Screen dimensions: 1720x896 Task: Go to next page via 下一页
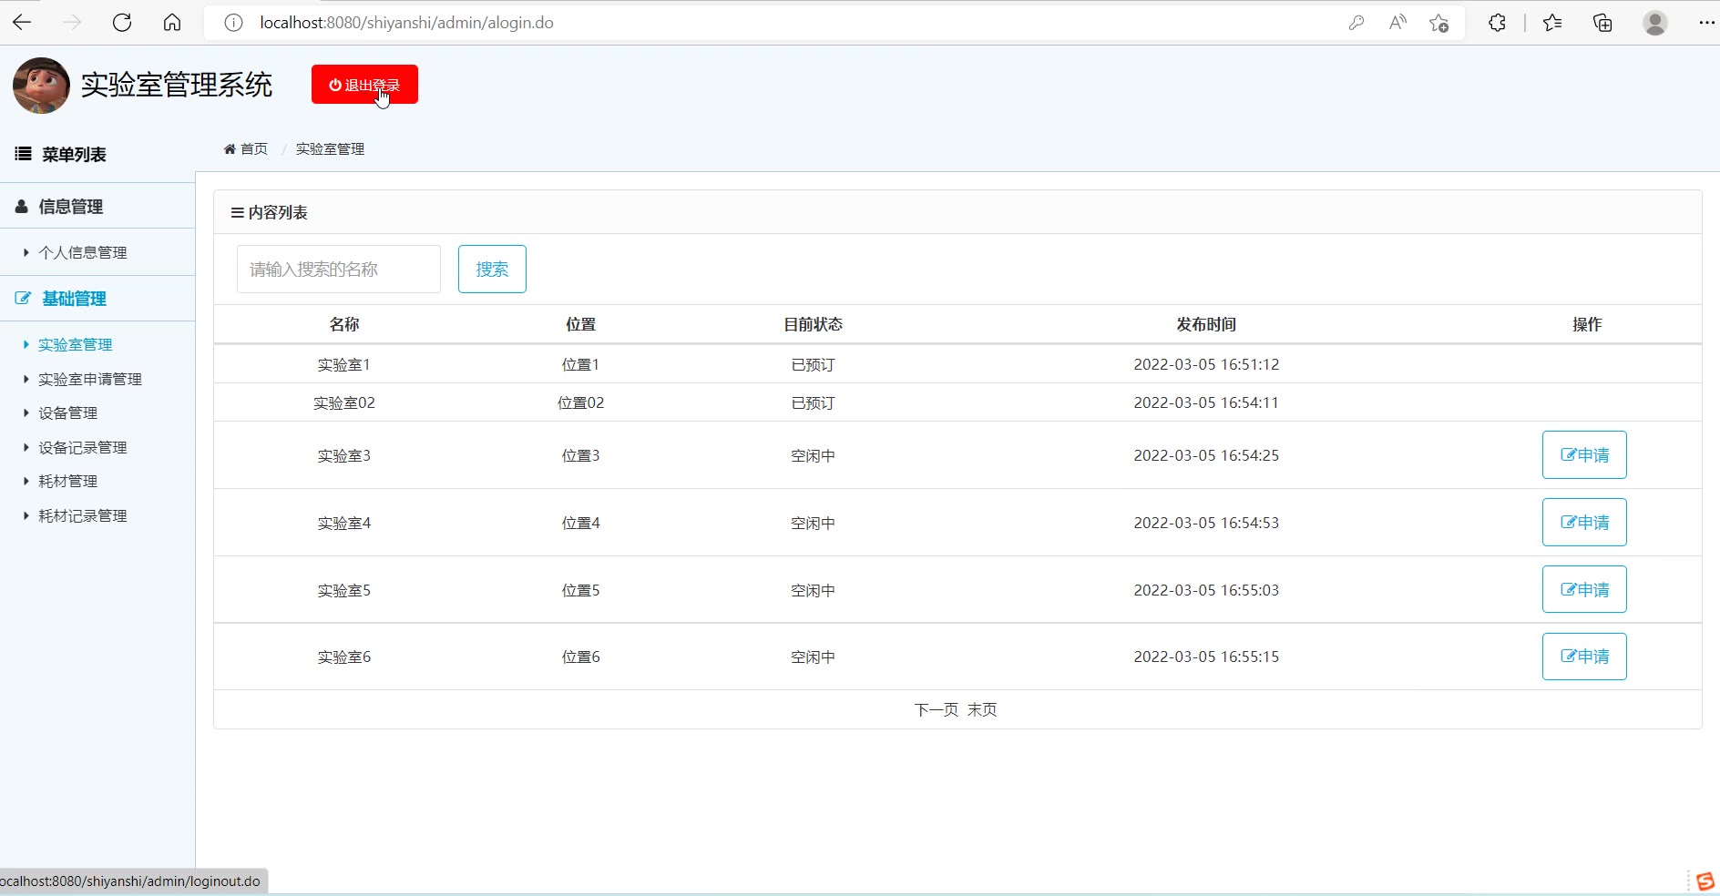point(936,709)
